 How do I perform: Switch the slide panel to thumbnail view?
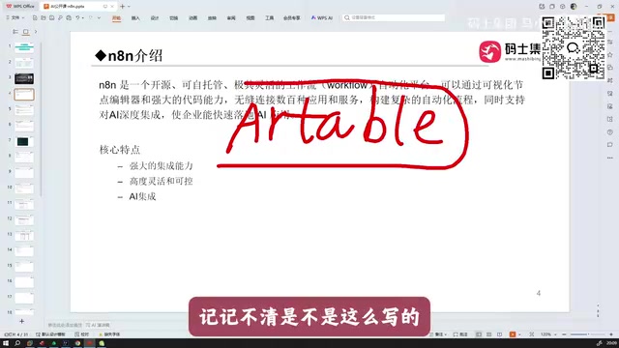(26, 32)
